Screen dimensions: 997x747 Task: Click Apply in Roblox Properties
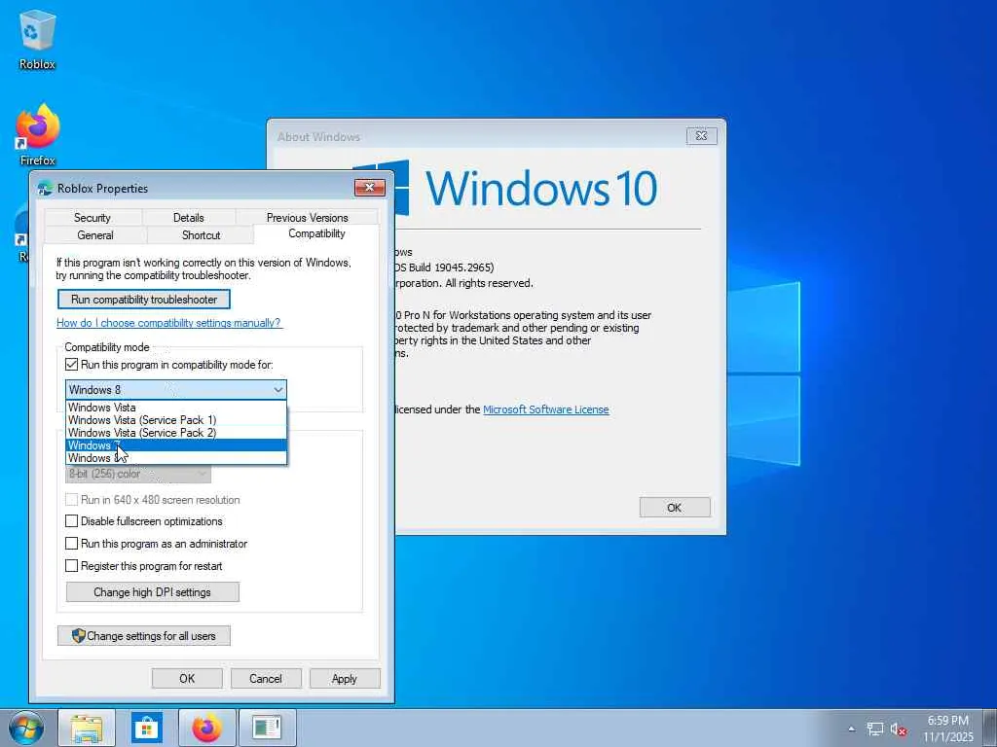345,678
